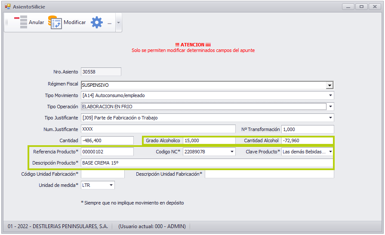Click the AsientoSilicie window title icon
The width and height of the screenshot is (385, 235).
click(8, 6)
